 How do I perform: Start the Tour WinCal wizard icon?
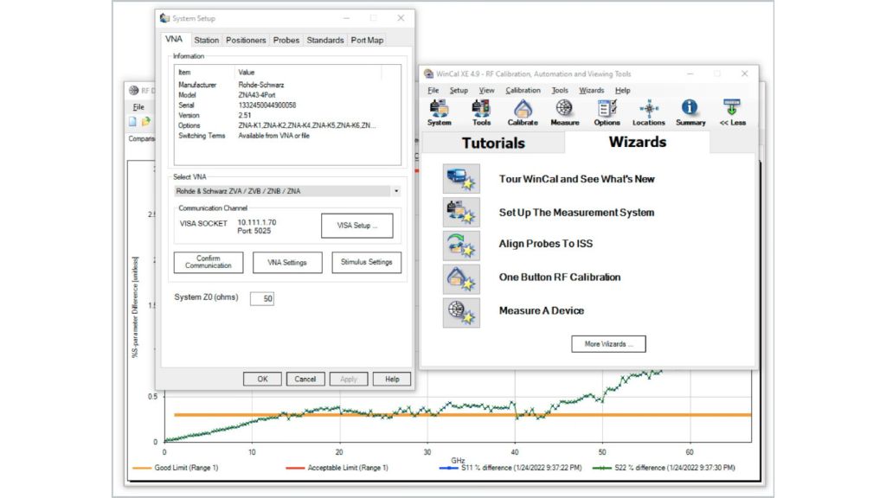point(459,179)
